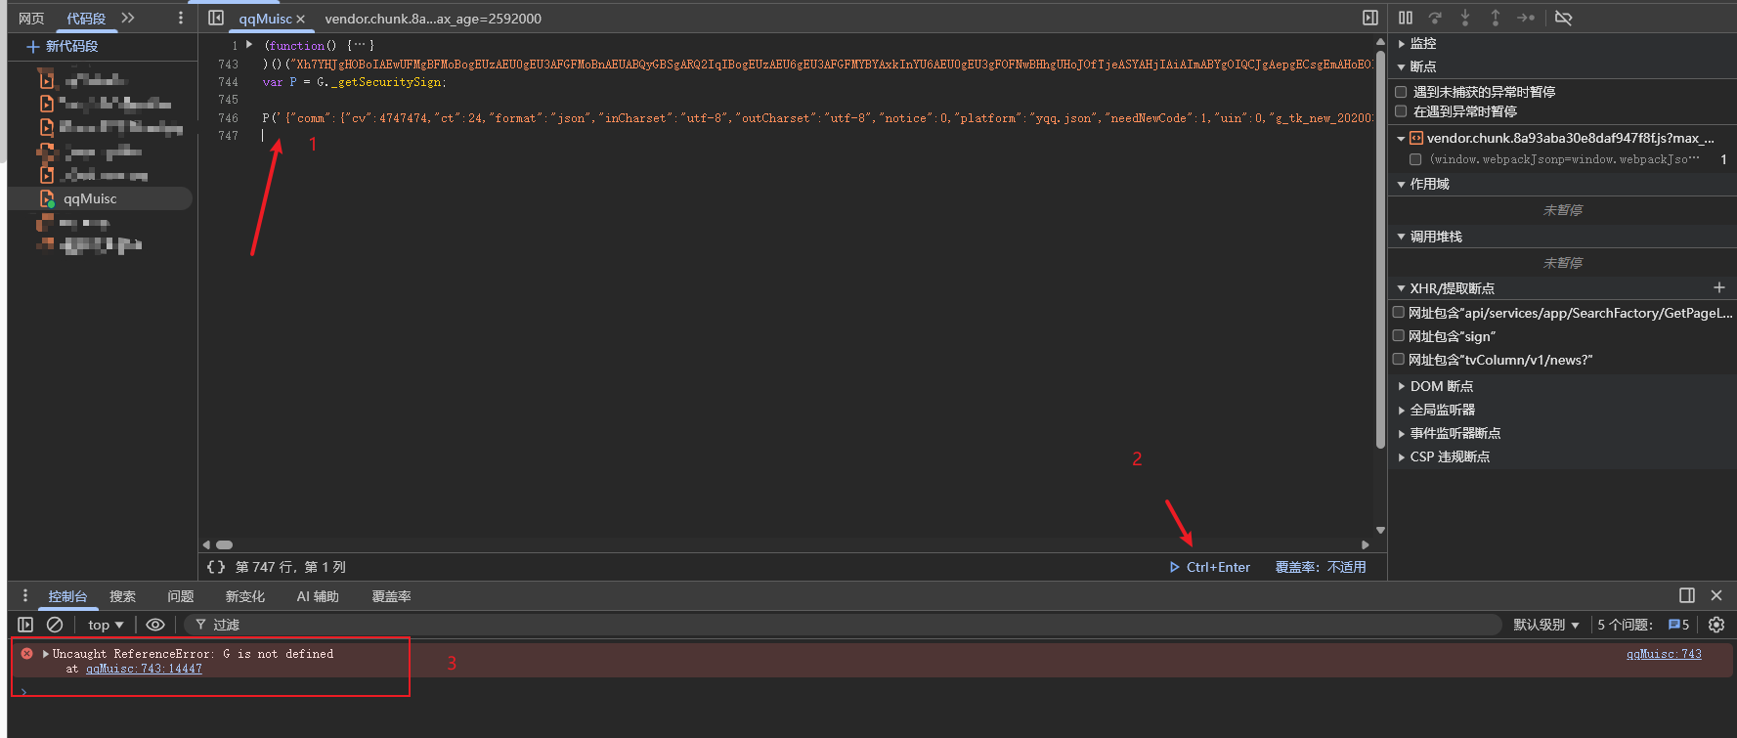Click the Step debugger arrow icon
This screenshot has height=738, width=1737.
click(x=1526, y=18)
